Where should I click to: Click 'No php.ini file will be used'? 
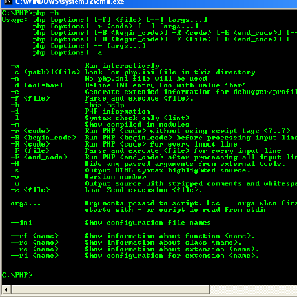pos(146,79)
